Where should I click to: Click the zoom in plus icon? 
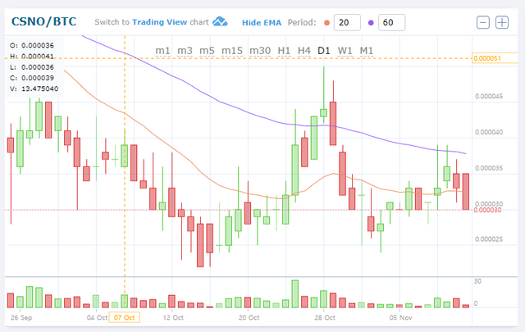click(x=502, y=22)
